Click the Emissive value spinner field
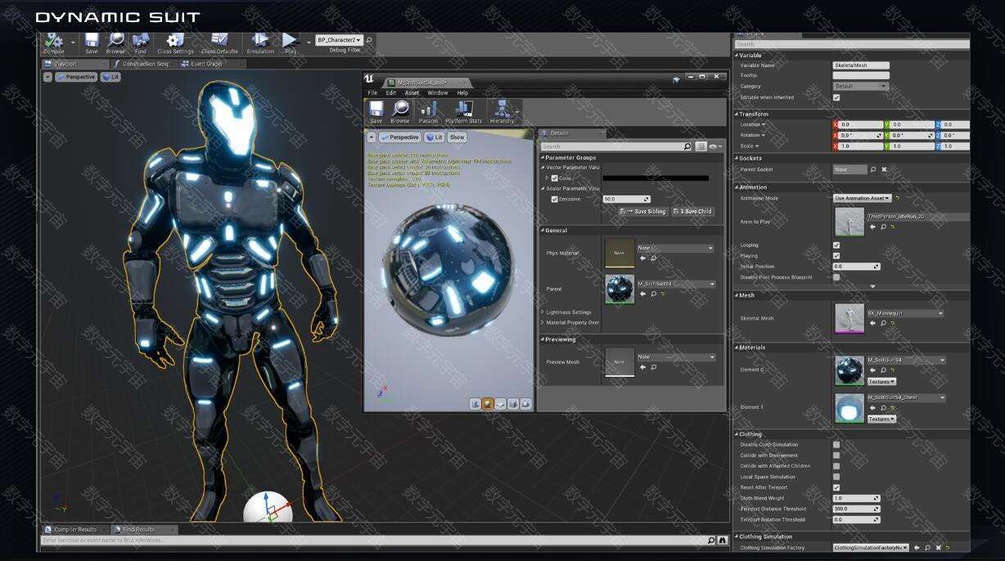Viewport: 1005px width, 561px height. 626,199
